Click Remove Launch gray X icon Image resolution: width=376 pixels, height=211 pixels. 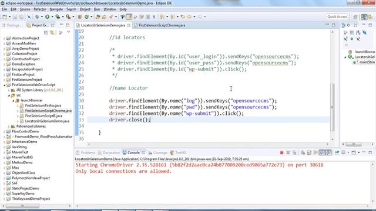pyautogui.click(x=288, y=152)
